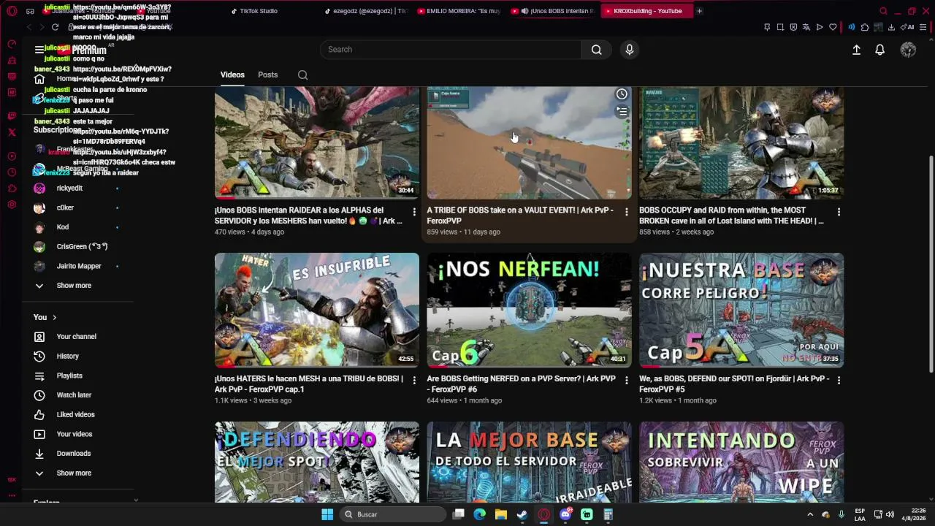Play the ES INSUFRIBLE haters video thumbnail
This screenshot has height=526, width=935.
[317, 310]
